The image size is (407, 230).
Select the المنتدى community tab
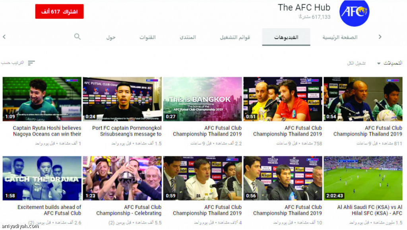coord(188,37)
